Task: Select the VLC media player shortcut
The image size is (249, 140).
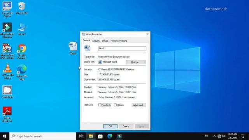Action: (x=7, y=71)
